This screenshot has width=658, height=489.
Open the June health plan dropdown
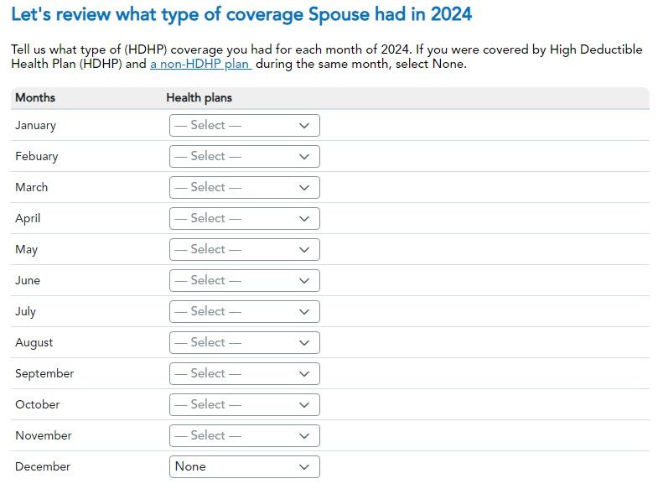click(x=244, y=280)
